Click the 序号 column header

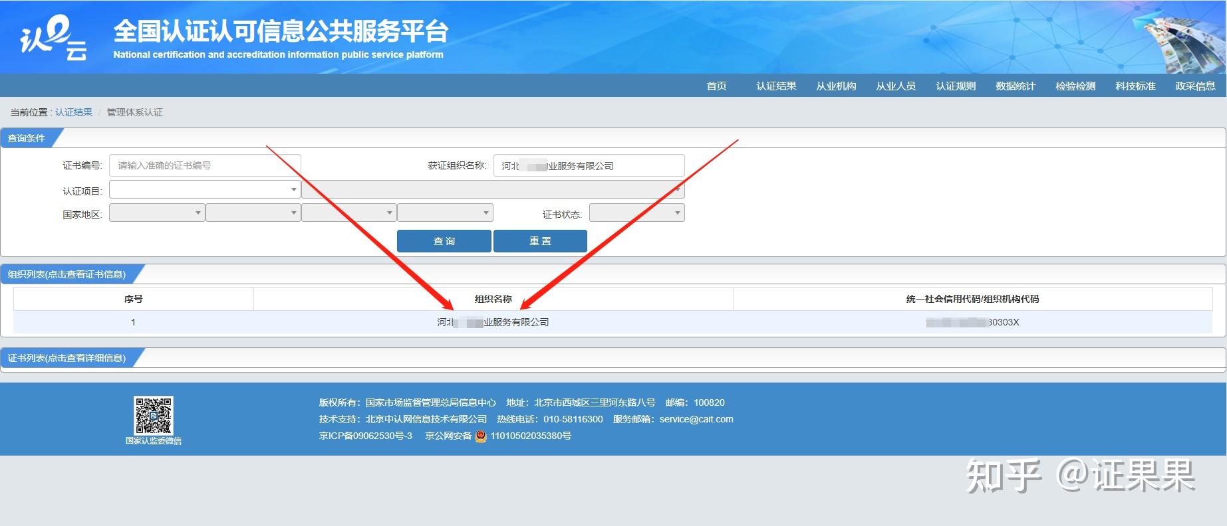134,299
